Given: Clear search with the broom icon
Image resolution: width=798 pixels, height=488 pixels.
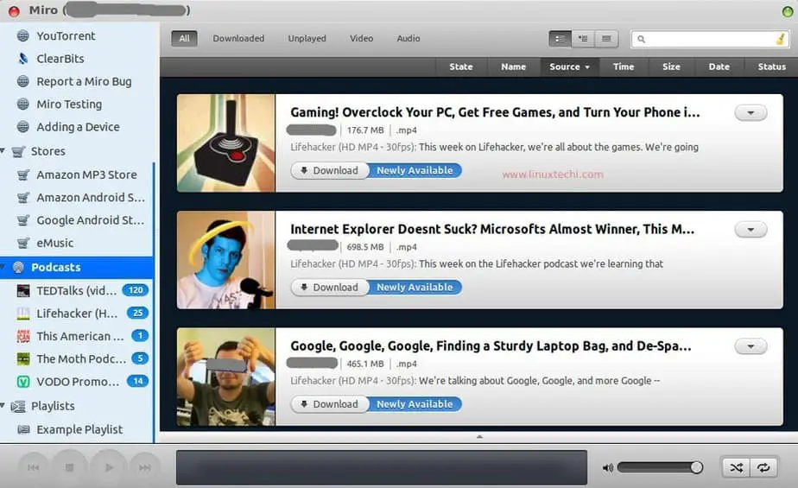Looking at the screenshot, I should [780, 39].
